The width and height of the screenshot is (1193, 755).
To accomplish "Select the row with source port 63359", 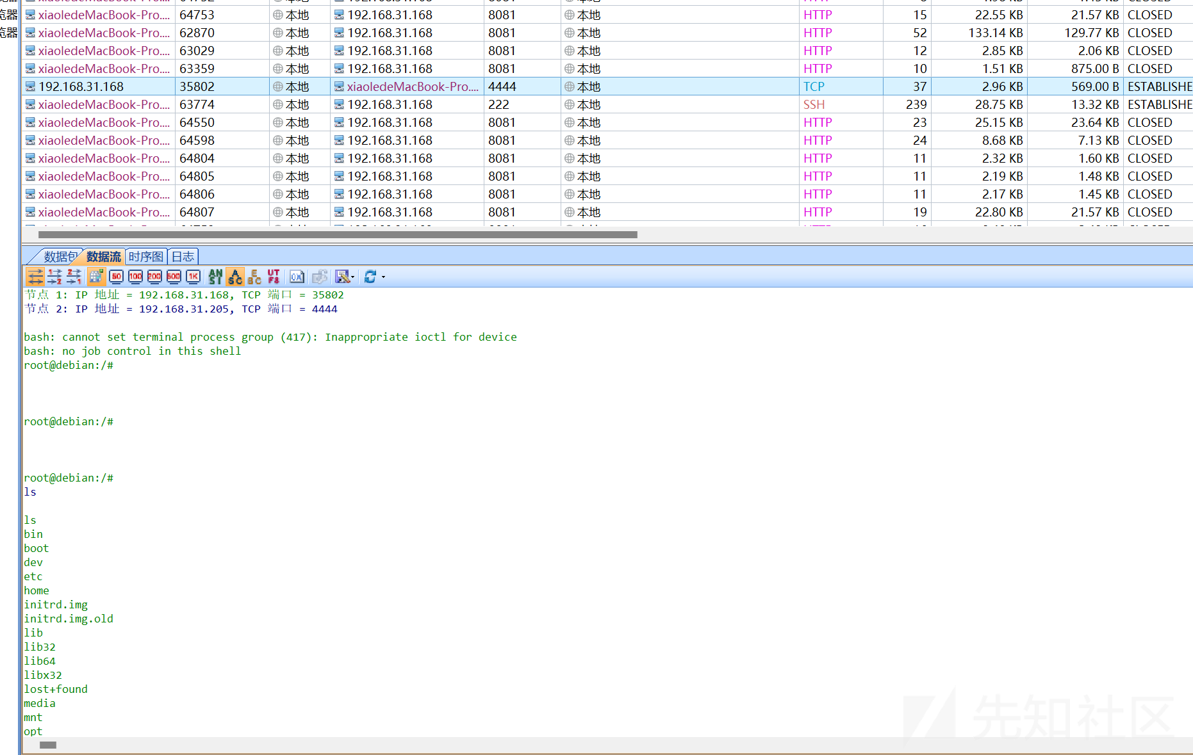I will [607, 69].
